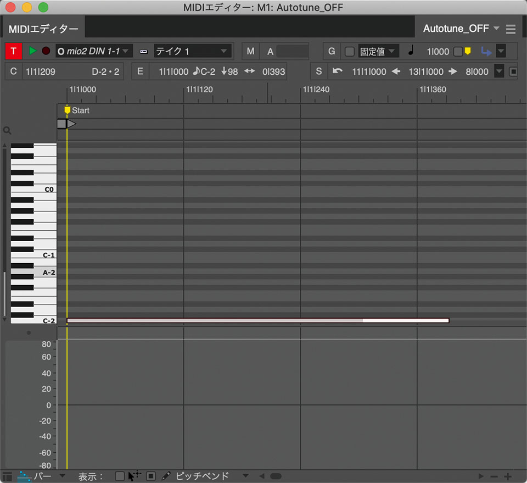Click the yellow Start marker

pos(67,110)
